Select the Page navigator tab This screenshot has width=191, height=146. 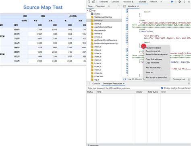tap(90, 6)
